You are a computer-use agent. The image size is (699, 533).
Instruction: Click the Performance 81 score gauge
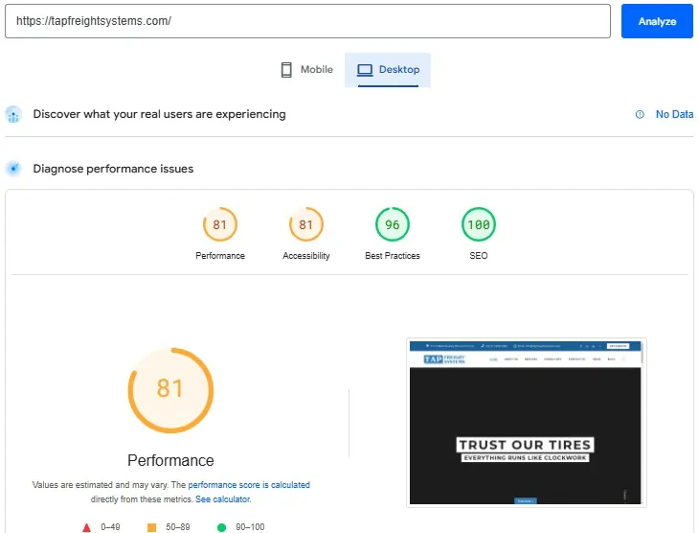coord(220,224)
